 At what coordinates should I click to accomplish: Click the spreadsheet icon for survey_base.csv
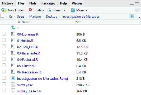tap(13, 91)
